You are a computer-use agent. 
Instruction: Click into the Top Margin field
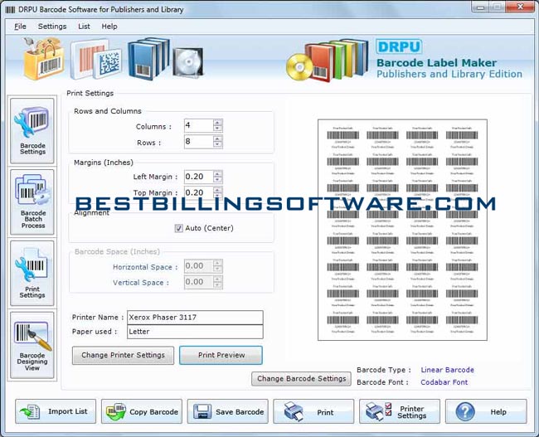[199, 192]
